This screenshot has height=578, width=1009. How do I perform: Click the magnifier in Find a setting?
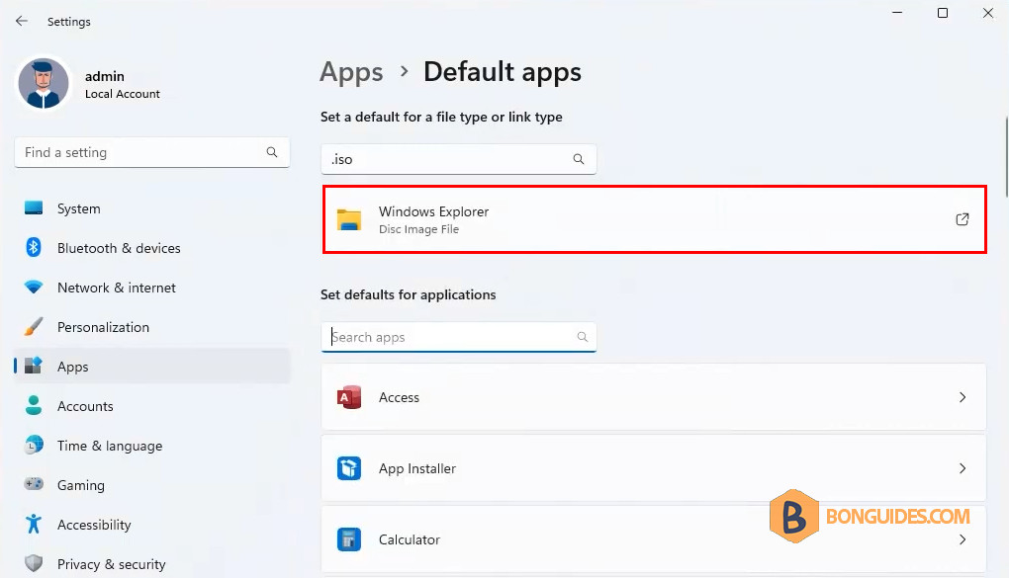coord(272,152)
